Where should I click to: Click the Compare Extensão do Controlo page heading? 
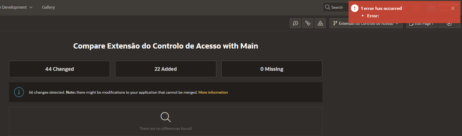[x=165, y=46]
